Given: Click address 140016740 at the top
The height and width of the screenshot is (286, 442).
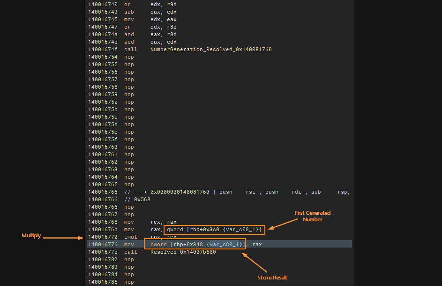Looking at the screenshot, I should click(x=103, y=4).
